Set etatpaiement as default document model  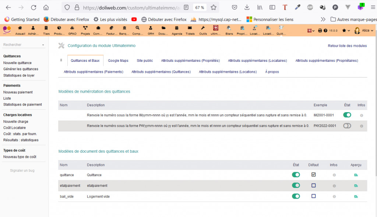click(313, 186)
